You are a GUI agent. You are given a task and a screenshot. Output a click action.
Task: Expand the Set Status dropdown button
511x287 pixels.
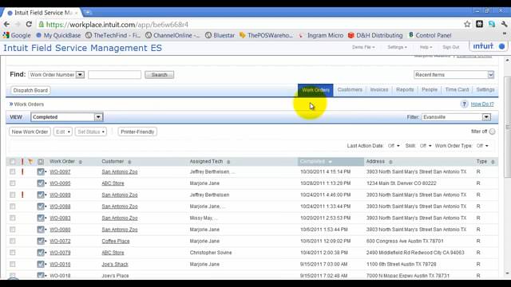point(91,132)
